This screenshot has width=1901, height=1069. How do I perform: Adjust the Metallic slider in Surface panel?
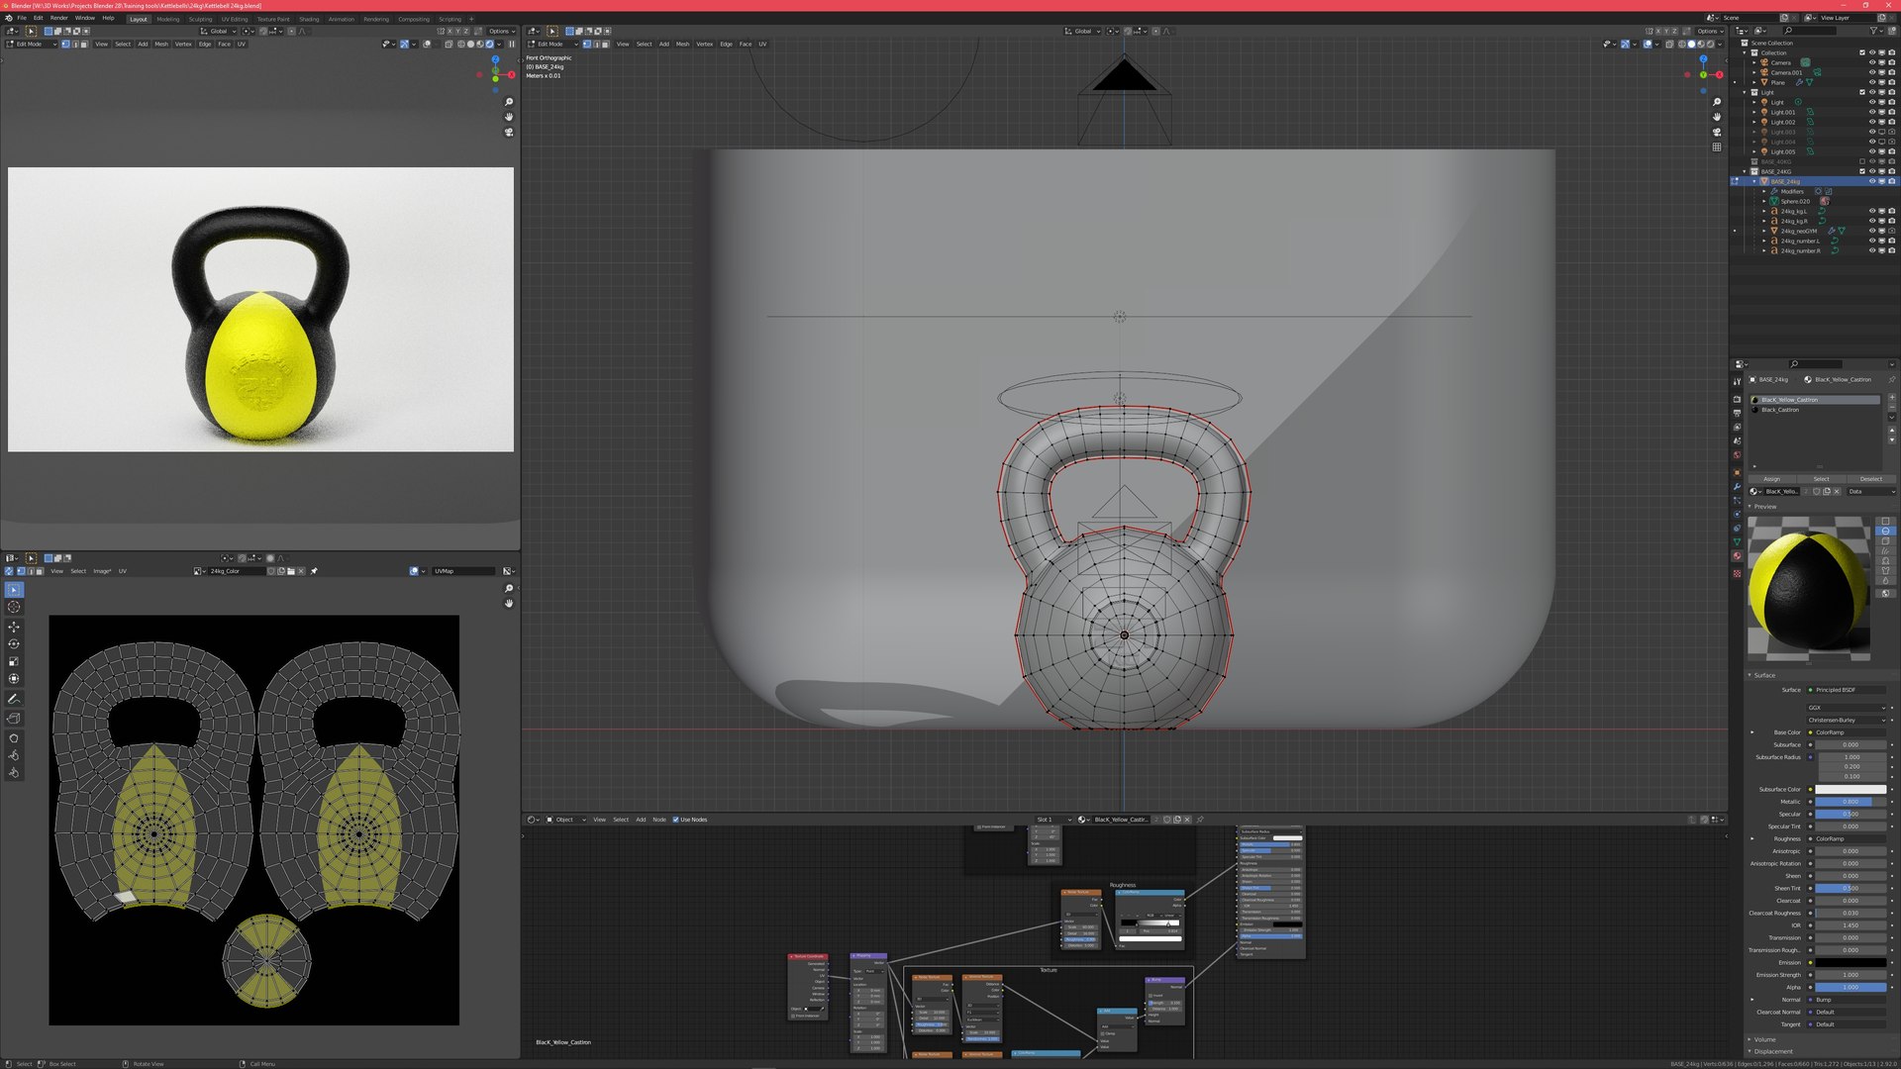point(1850,802)
